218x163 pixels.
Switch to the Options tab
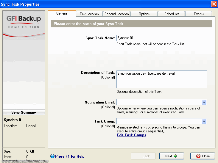pyautogui.click(x=144, y=14)
